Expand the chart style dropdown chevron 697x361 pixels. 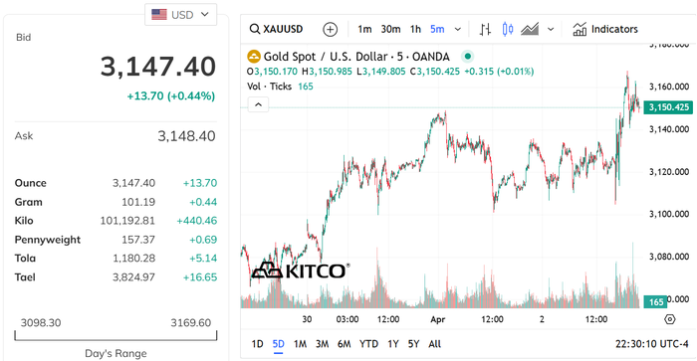click(551, 29)
